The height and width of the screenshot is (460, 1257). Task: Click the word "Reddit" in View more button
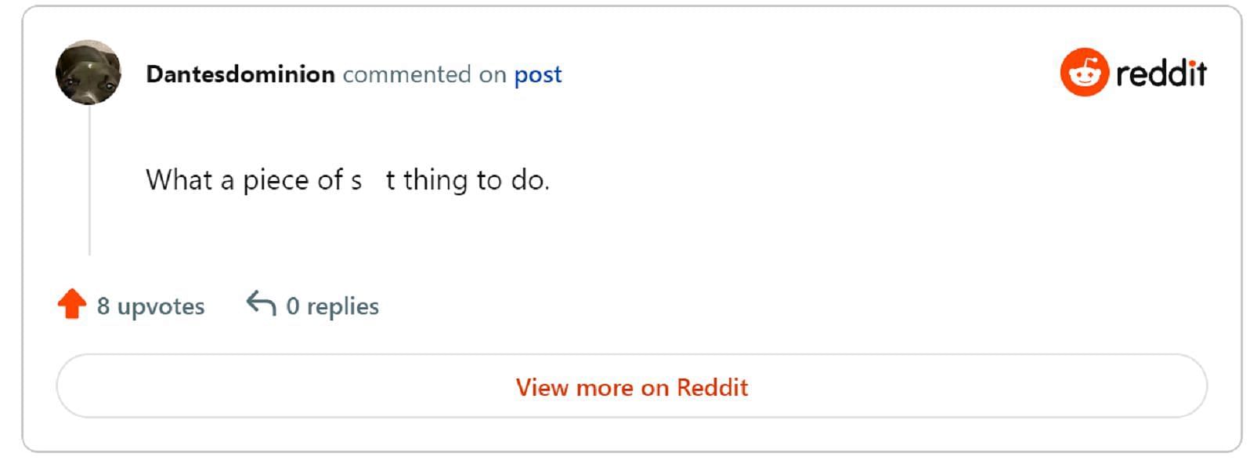point(713,387)
